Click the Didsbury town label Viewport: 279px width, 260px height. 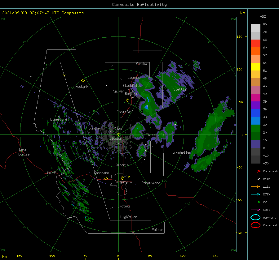117,139
